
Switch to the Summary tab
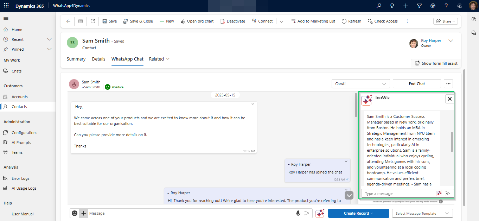coord(76,59)
